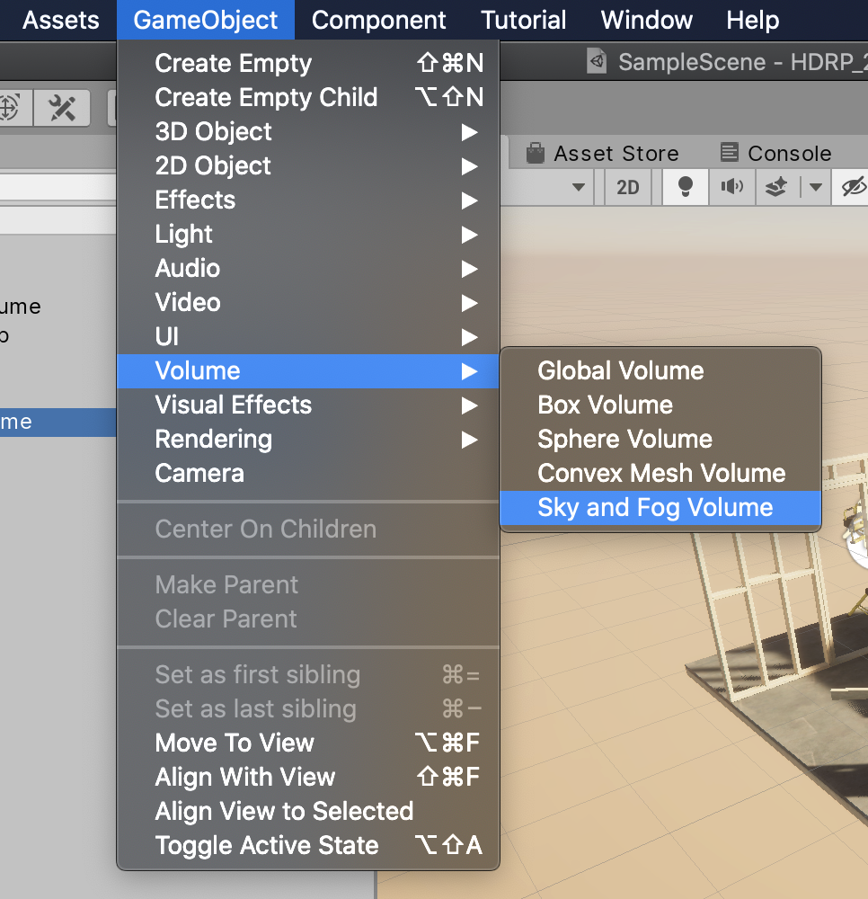The width and height of the screenshot is (868, 899).
Task: Click Convex Mesh Volume entry
Action: pos(660,474)
